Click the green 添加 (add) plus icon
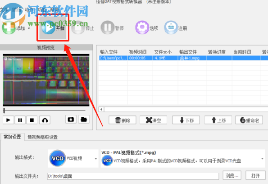Screen dimensions: 268x184 (8, 28)
